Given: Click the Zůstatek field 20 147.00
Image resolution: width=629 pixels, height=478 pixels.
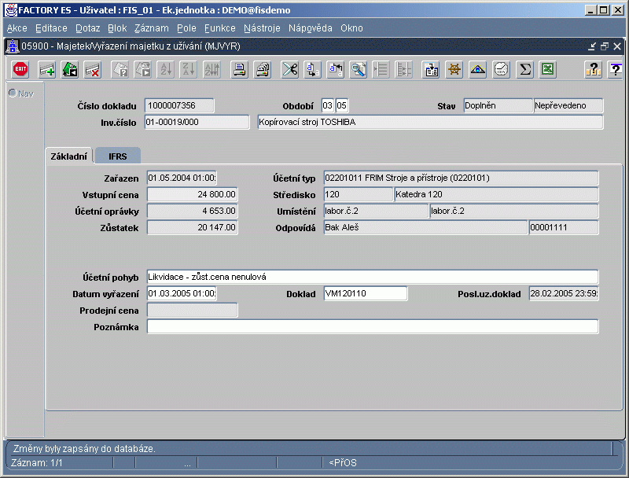Looking at the screenshot, I should coord(193,227).
